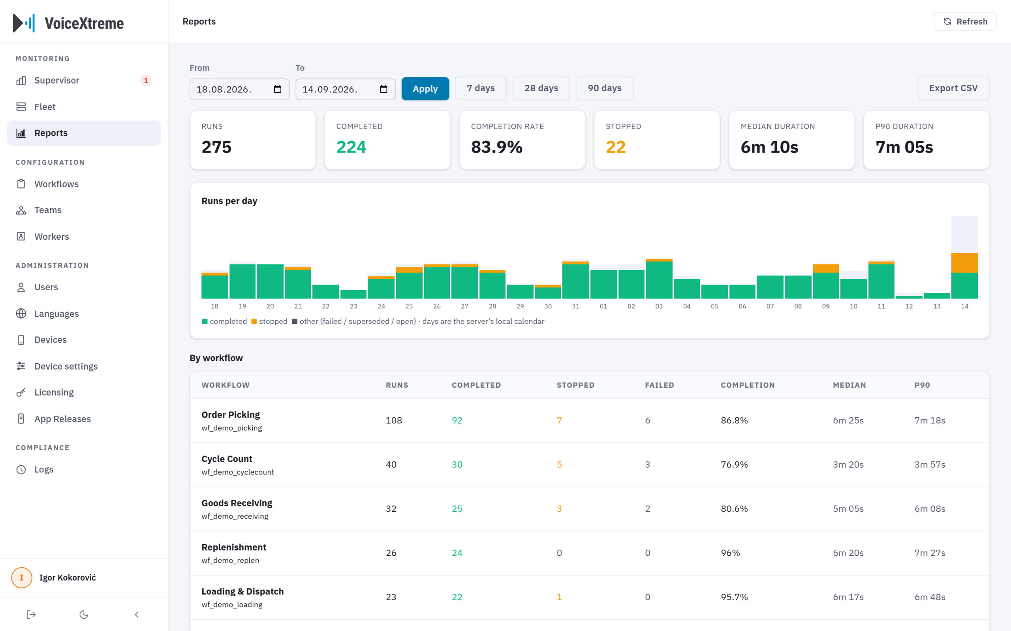Click the Replenishment workflow name

[x=234, y=547]
